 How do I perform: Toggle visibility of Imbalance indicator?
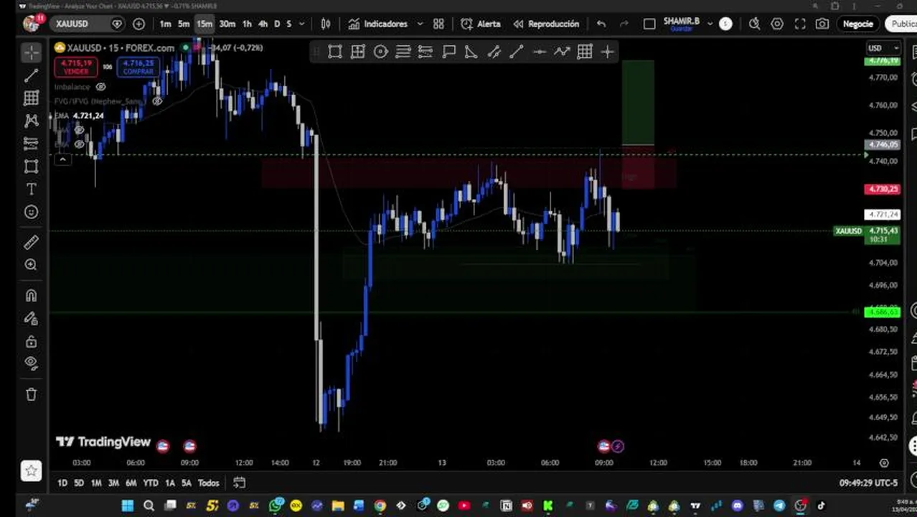(100, 87)
